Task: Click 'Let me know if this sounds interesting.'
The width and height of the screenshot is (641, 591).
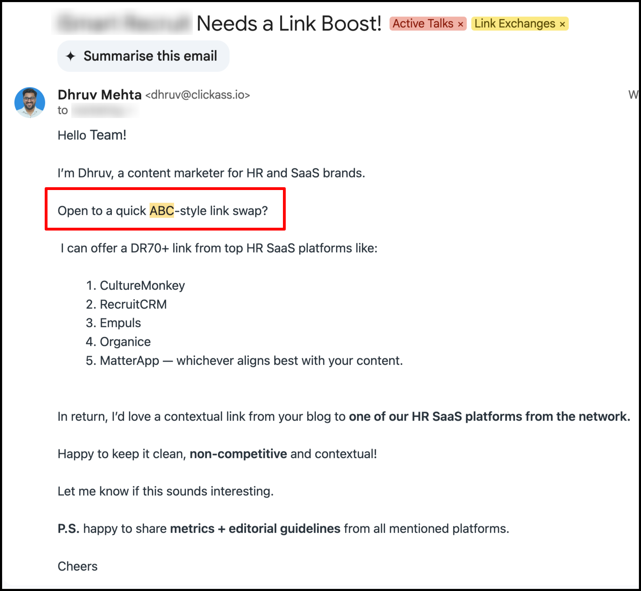Action: (166, 491)
